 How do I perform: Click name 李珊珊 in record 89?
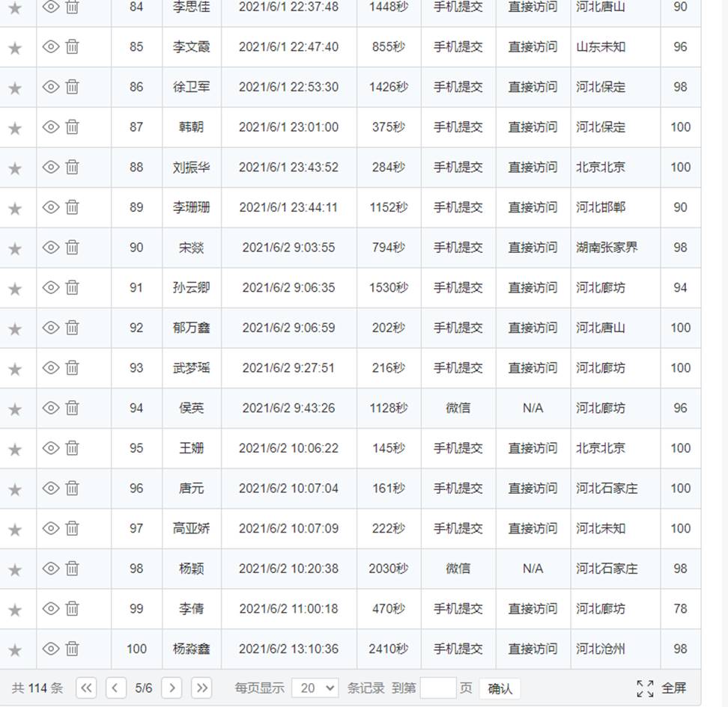click(x=191, y=207)
